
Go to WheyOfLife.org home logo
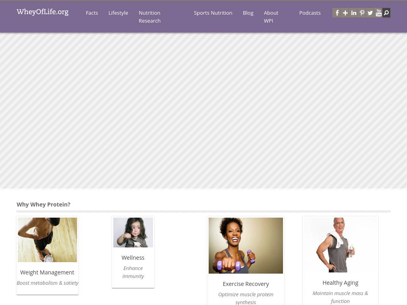click(43, 12)
